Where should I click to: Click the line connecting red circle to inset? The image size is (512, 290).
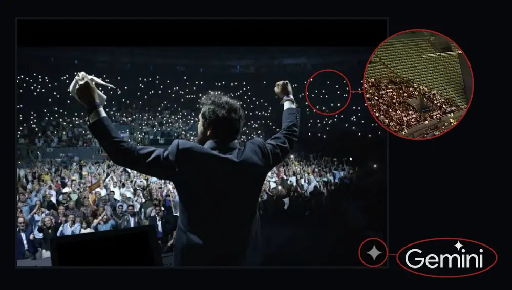pos(357,92)
